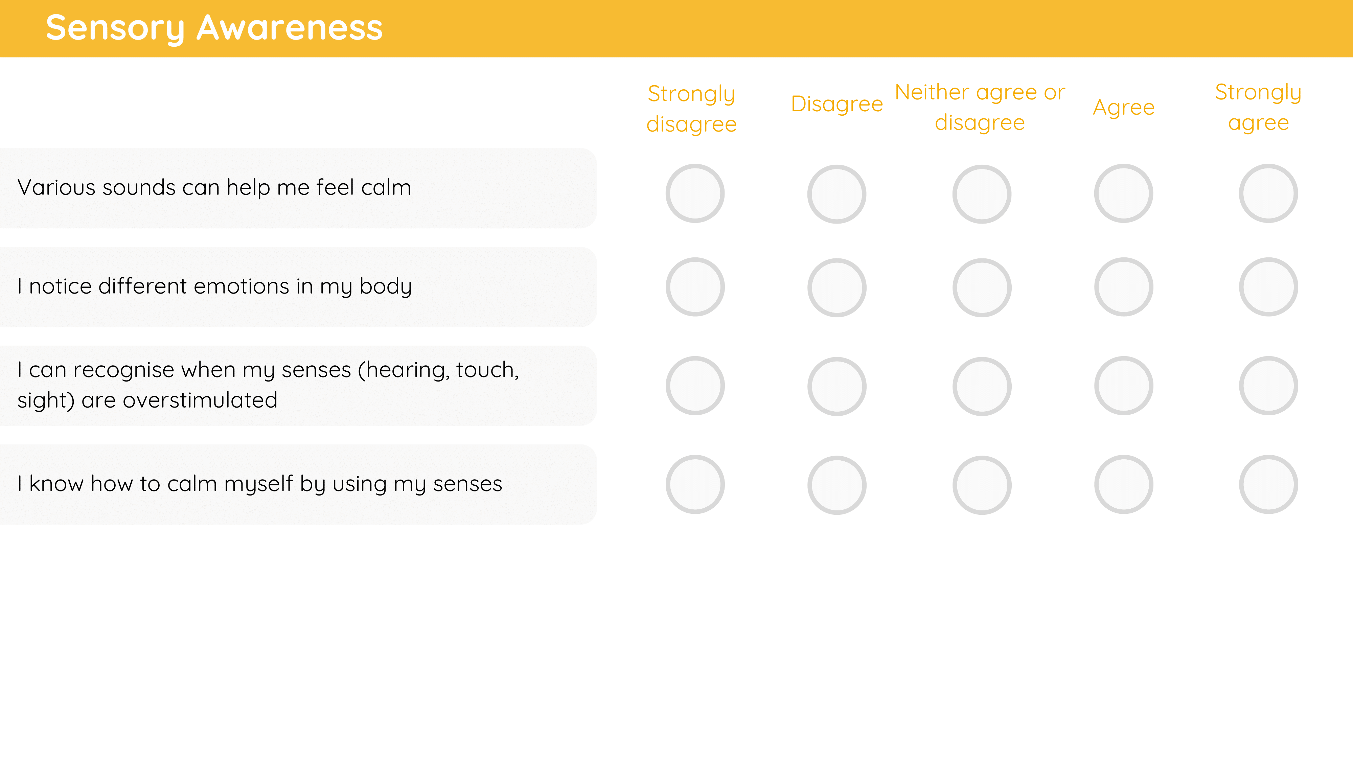Select Strongly disagree for calming myself with senses
This screenshot has width=1353, height=761.
(x=695, y=484)
